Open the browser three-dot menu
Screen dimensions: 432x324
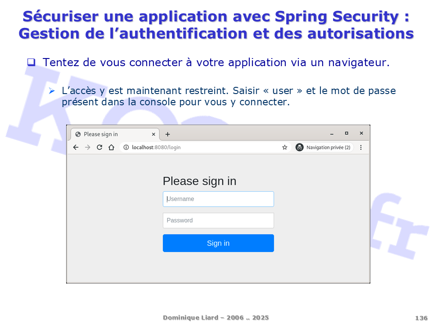pos(360,147)
